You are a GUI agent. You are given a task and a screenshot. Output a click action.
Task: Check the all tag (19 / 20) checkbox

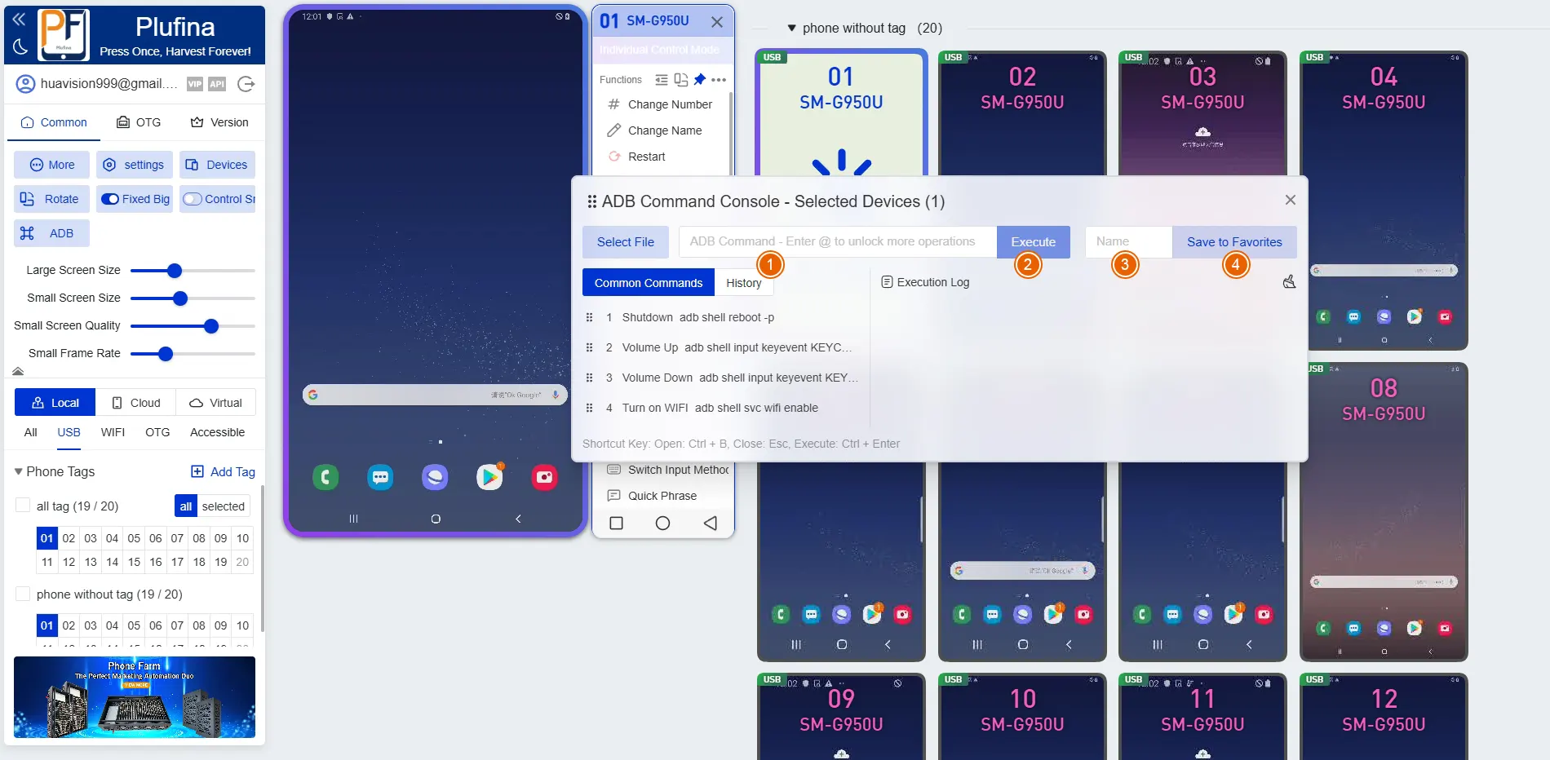click(x=23, y=506)
